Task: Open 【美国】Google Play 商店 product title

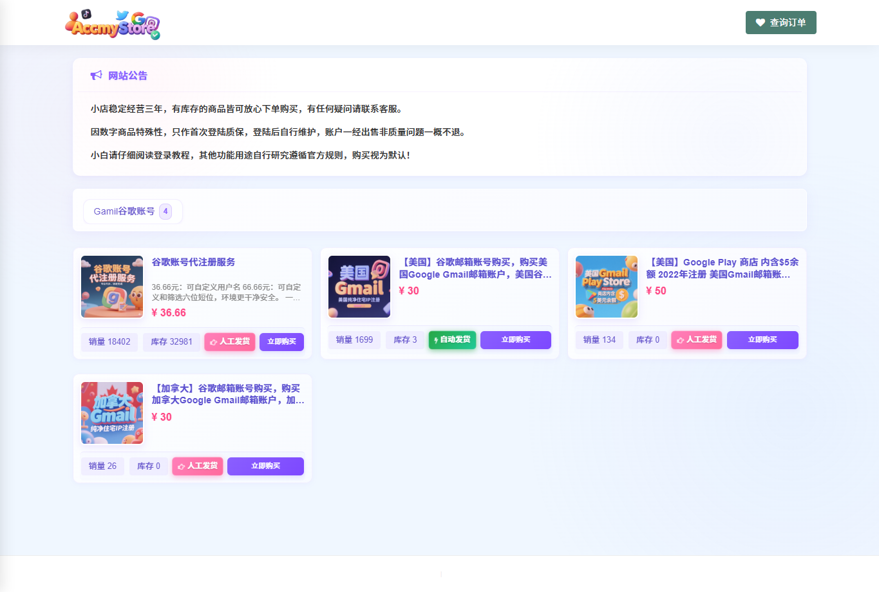Action: [723, 268]
